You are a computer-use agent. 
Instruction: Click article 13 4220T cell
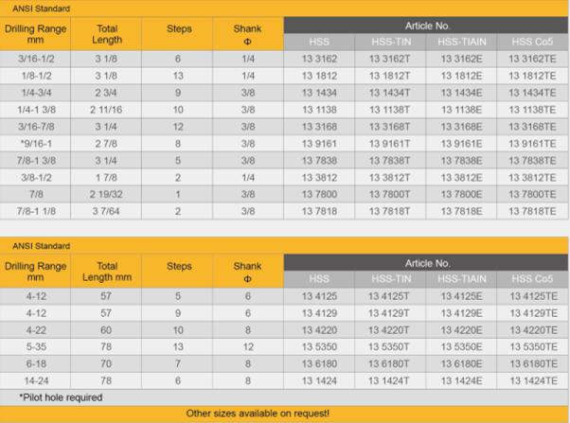tap(389, 329)
